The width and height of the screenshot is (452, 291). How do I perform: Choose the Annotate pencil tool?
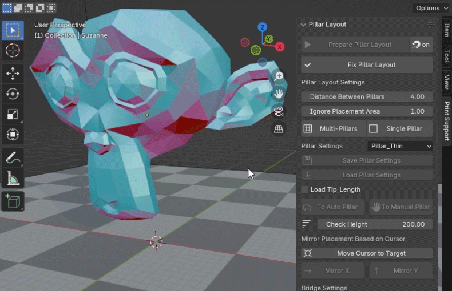13,157
